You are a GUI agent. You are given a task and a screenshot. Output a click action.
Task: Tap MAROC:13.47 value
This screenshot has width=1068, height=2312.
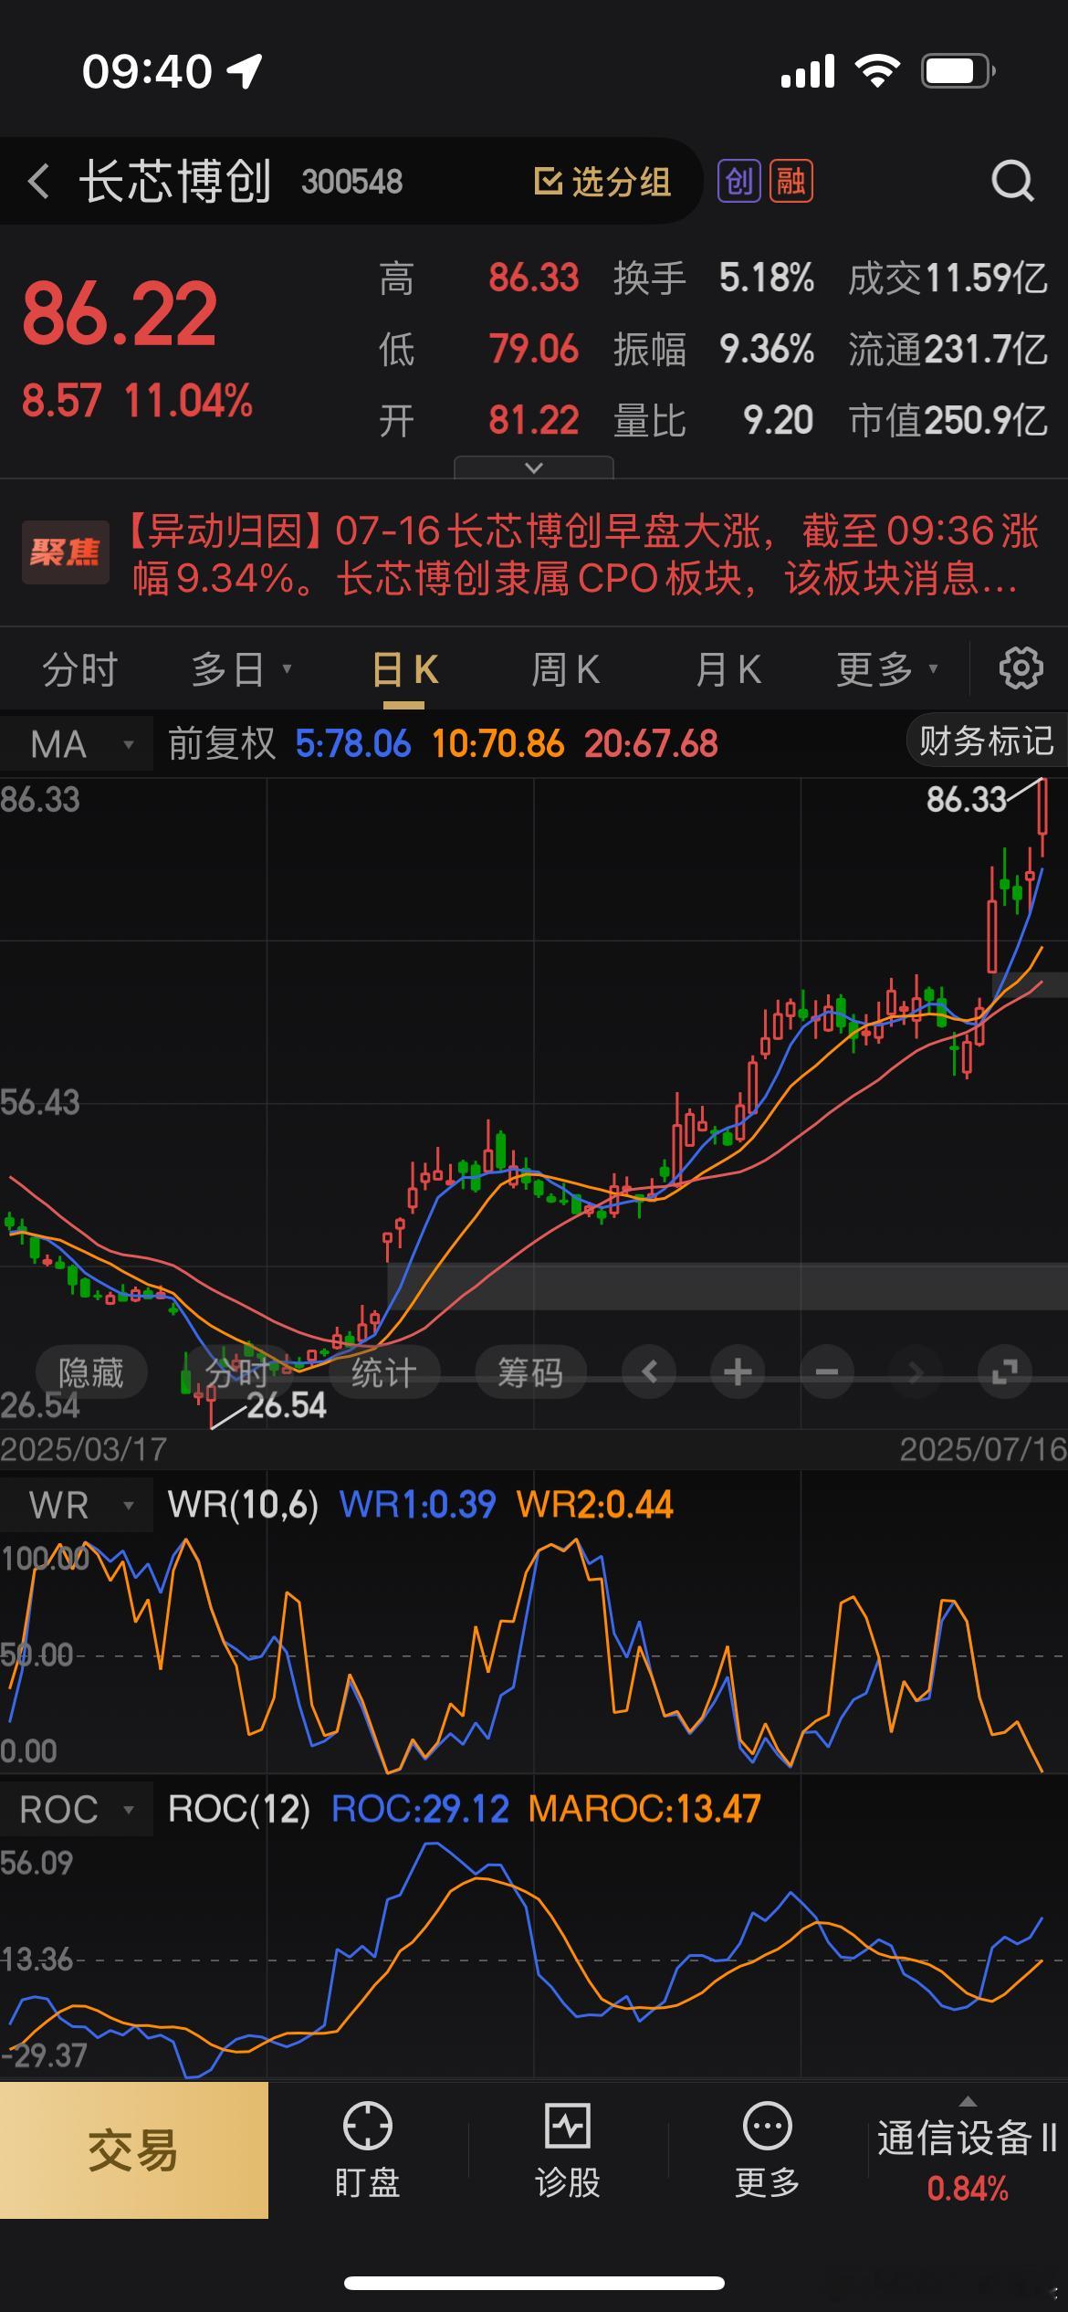(644, 1809)
